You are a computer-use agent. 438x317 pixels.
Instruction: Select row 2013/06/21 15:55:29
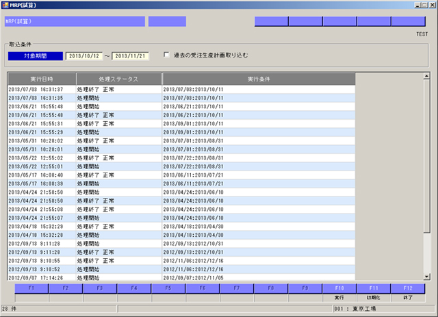tap(181, 132)
